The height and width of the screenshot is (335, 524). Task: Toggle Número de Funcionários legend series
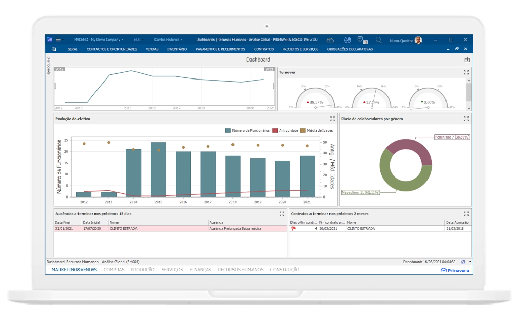pos(247,131)
